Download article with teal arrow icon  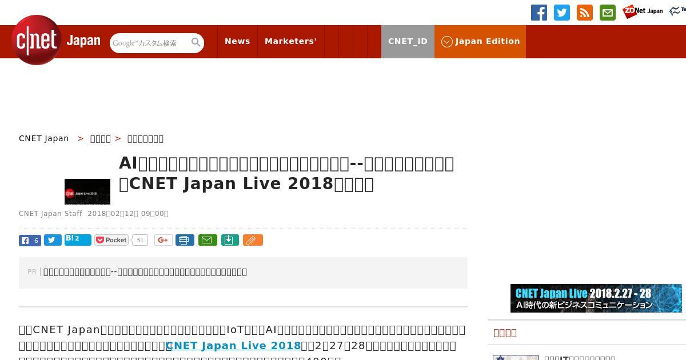229,240
